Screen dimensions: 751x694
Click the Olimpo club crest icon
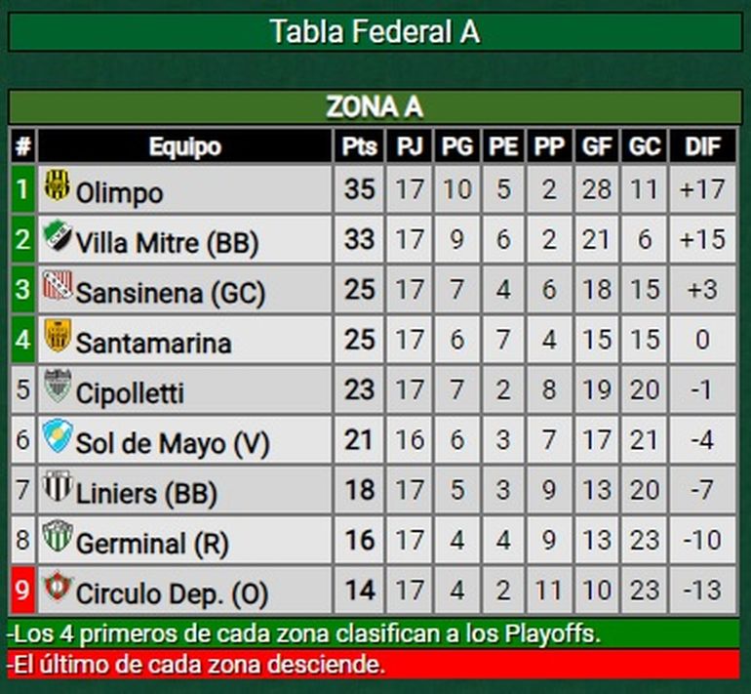[x=58, y=186]
